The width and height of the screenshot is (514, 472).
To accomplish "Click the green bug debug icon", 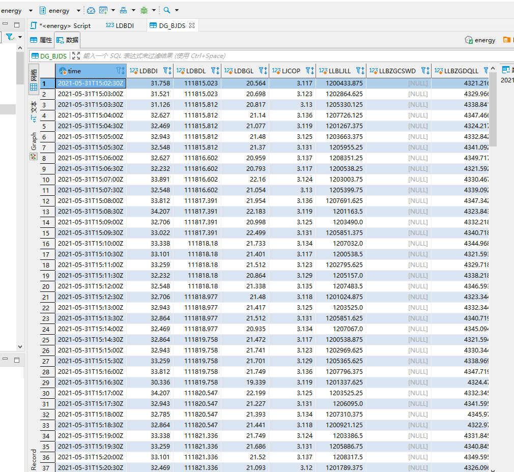I will [x=144, y=11].
